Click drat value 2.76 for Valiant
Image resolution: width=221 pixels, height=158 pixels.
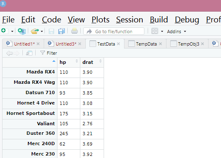tap(87, 124)
